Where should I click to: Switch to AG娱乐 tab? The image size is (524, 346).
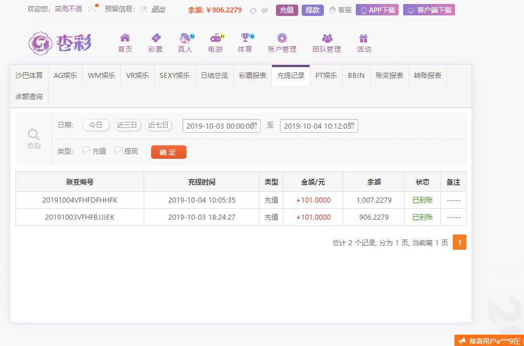pos(65,76)
